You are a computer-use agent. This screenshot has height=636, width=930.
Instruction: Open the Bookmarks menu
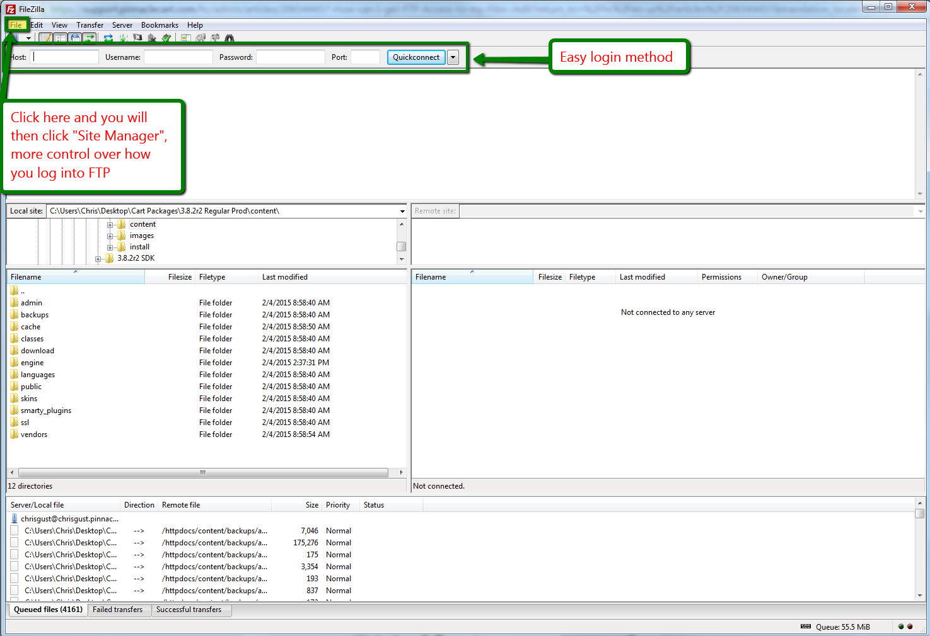160,25
